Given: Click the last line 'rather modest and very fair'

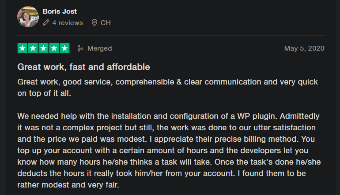Looking at the screenshot, I should pyautogui.click(x=68, y=185).
